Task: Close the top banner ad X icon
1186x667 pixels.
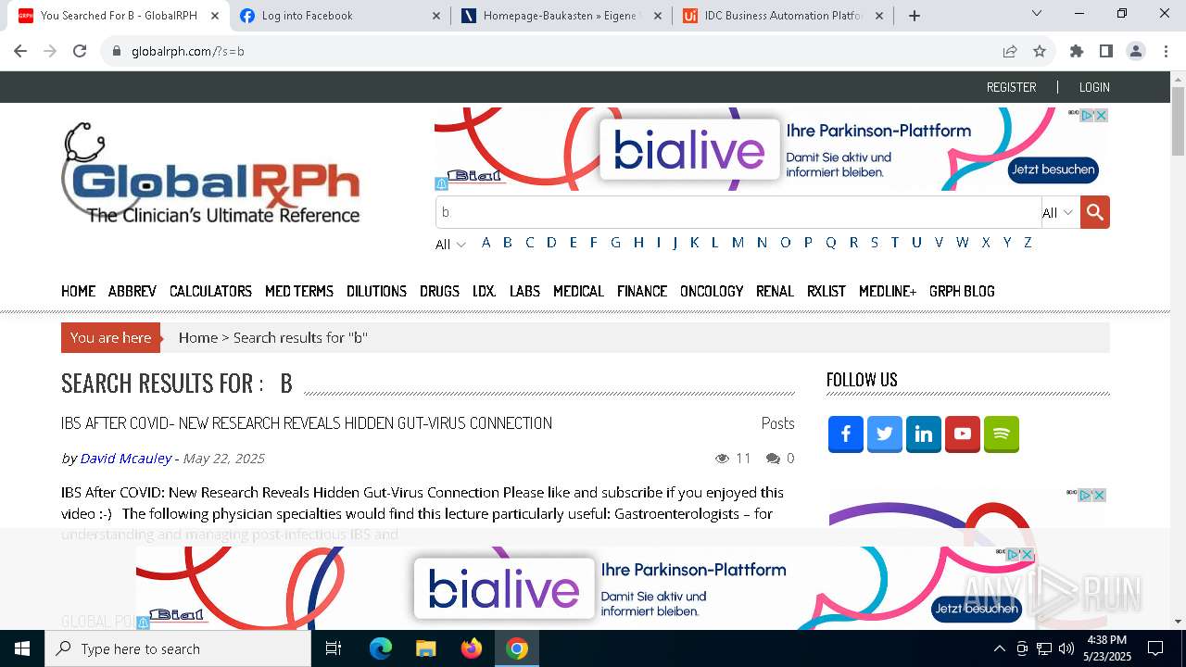Action: point(1100,115)
